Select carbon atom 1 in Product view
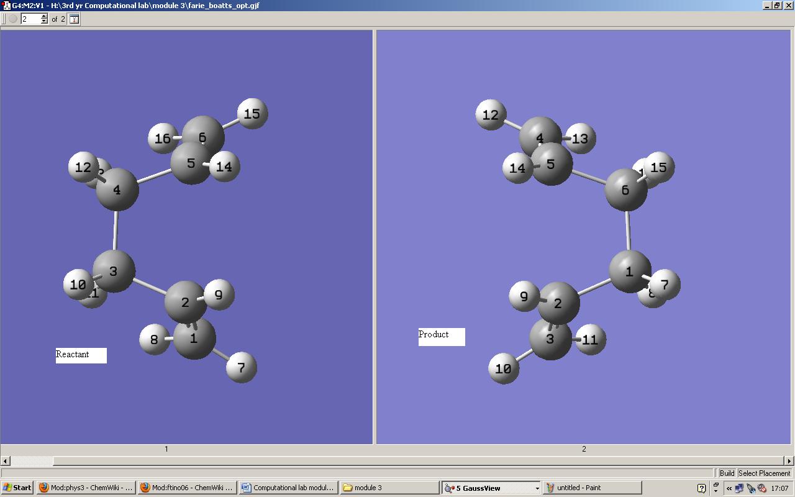Screen dimensions: 795x497 click(629, 271)
